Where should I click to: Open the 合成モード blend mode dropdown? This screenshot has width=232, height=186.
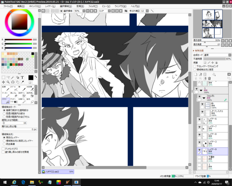pyautogui.click(x=217, y=55)
